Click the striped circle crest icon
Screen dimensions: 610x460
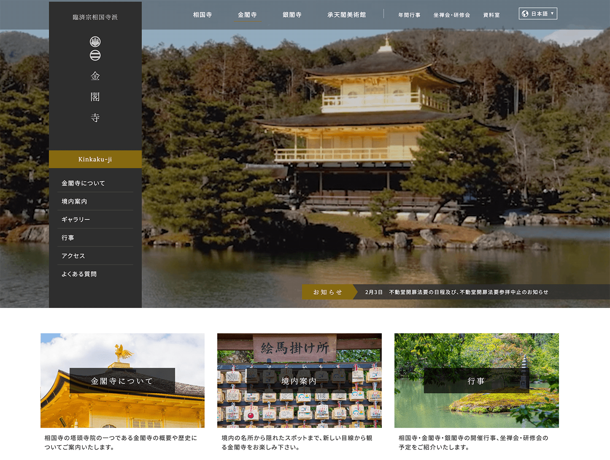coord(95,55)
